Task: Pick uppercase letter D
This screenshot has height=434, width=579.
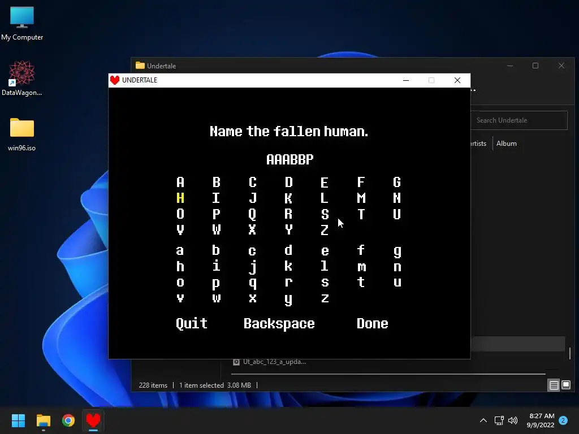Action: pyautogui.click(x=289, y=183)
